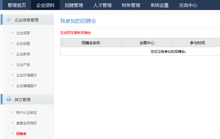Select the 企业资料 tab in top navigation

click(x=45, y=5)
